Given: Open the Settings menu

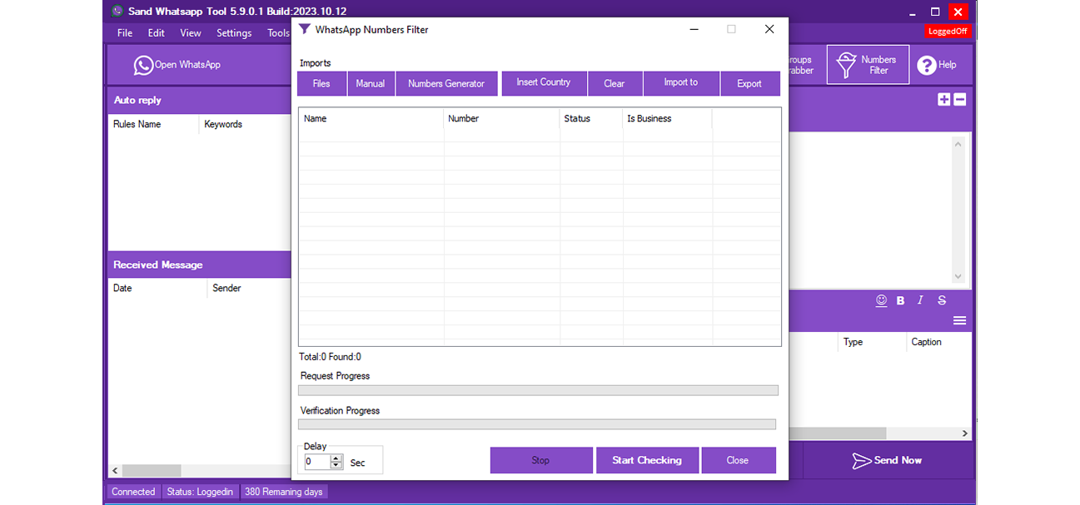Looking at the screenshot, I should click(x=234, y=33).
